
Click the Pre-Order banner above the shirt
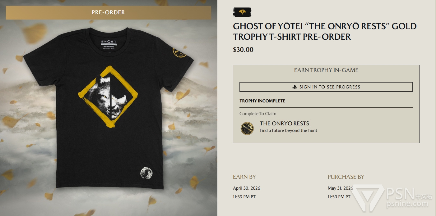(109, 13)
